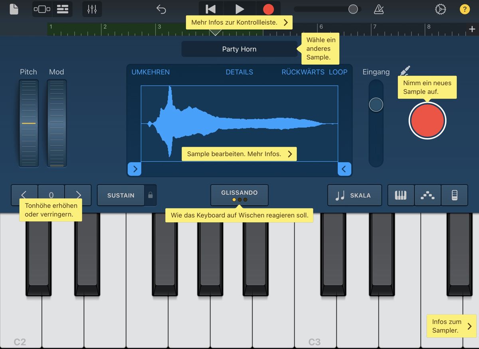The height and width of the screenshot is (349, 479).
Task: Start playback with the Play button
Action: tap(239, 9)
